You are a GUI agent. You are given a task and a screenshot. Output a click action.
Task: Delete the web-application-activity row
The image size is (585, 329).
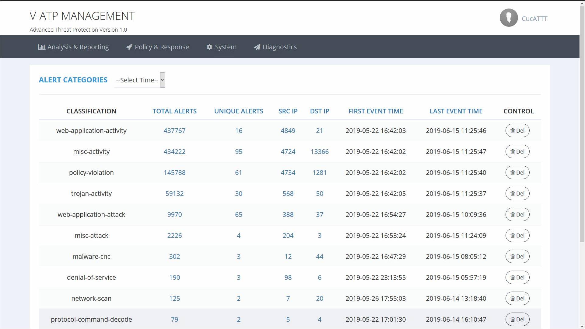point(517,131)
